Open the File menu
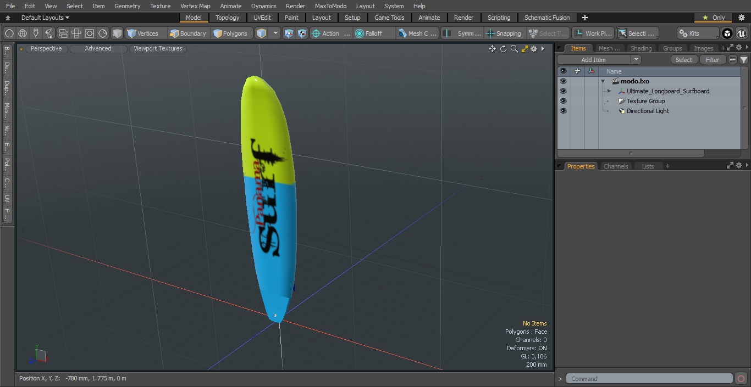751x387 pixels. tap(10, 6)
